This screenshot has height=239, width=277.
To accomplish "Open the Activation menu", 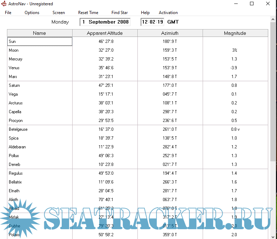I will (x=168, y=13).
